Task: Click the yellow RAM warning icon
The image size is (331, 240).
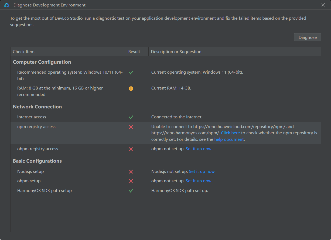Action: click(x=131, y=88)
